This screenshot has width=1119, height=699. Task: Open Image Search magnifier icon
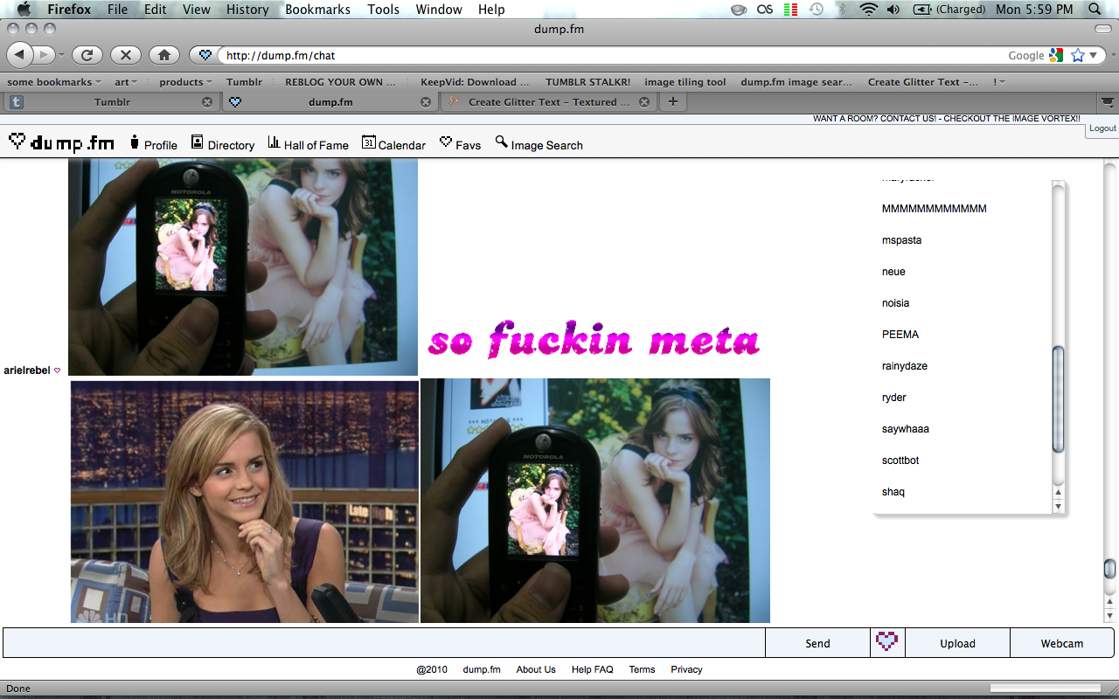pos(502,142)
